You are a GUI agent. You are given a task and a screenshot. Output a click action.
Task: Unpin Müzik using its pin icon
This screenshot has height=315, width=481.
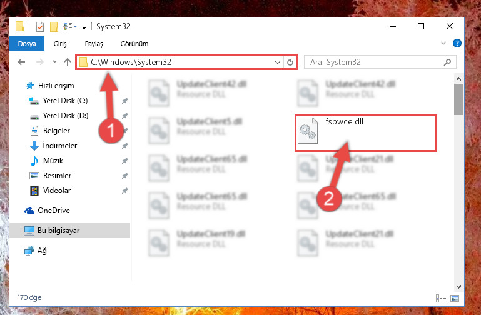(125, 161)
